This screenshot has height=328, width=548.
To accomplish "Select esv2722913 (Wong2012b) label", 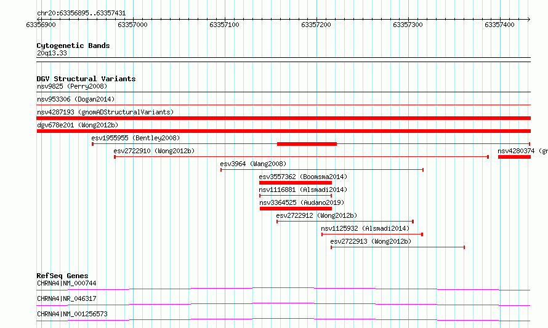I will pyautogui.click(x=371, y=241).
